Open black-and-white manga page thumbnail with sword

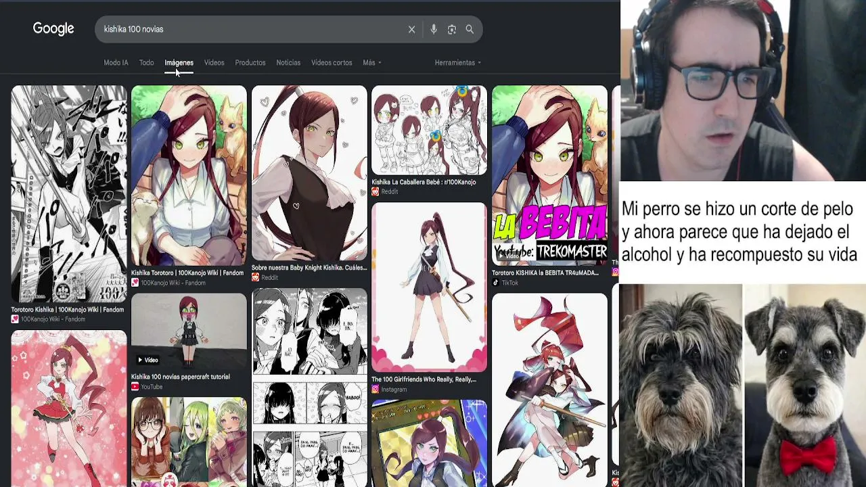coord(69,194)
